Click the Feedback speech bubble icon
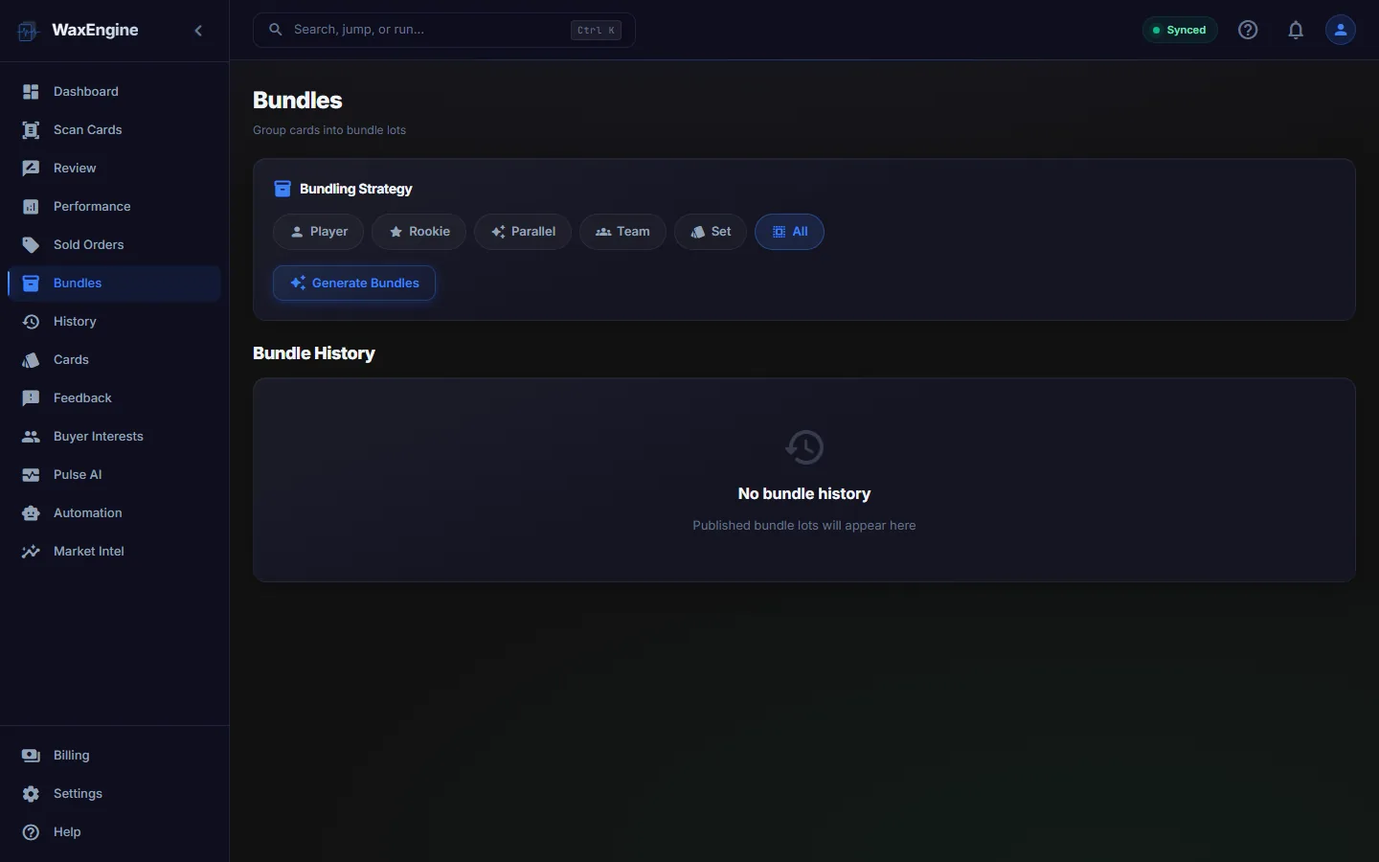This screenshot has height=862, width=1379. [x=31, y=398]
